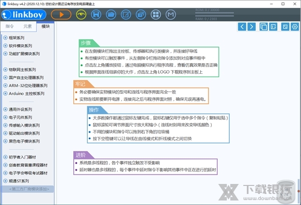The image size is (301, 205).
Task: Click the RAM usage progress bar
Action: [x=214, y=16]
